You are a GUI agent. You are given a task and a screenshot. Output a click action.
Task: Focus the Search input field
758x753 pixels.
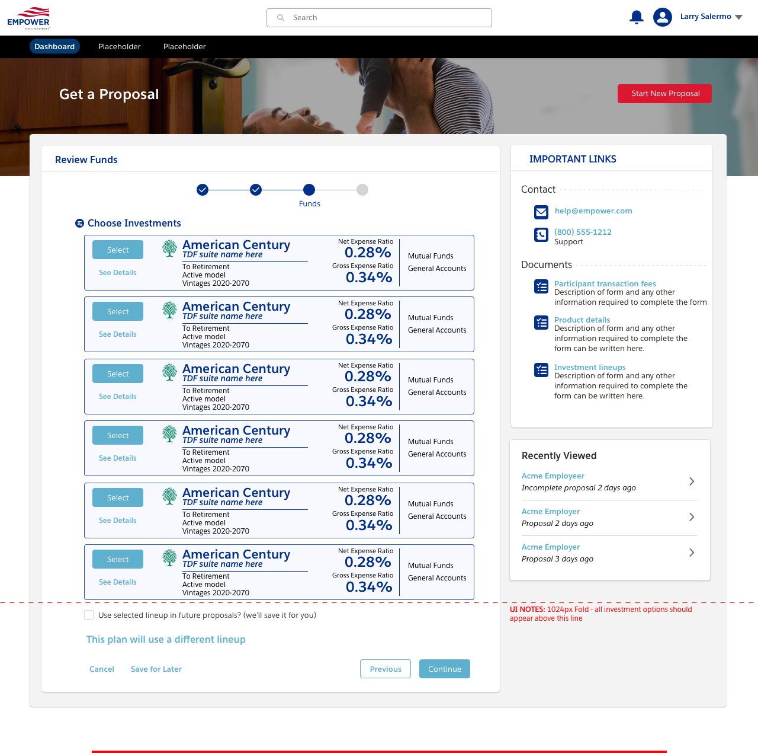point(379,18)
